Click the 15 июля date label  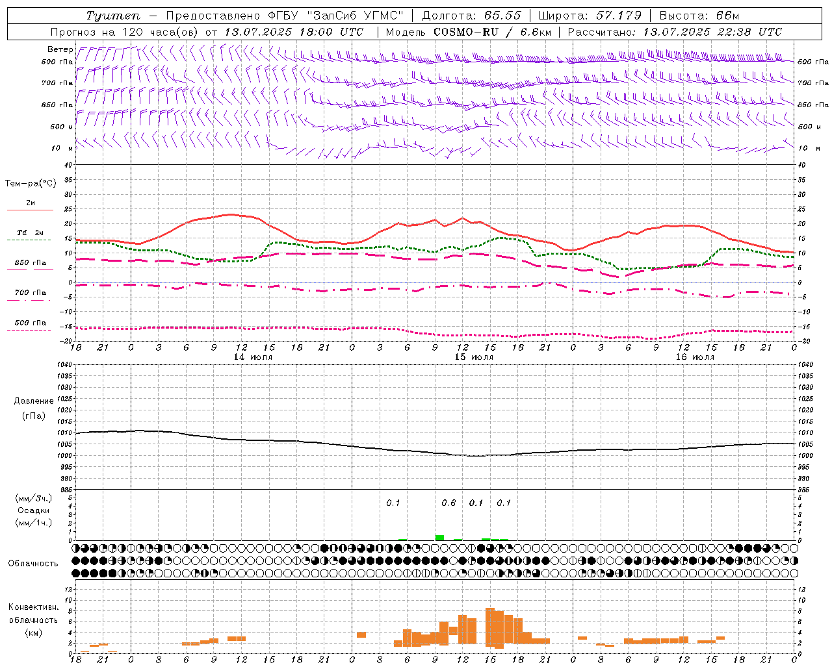click(x=474, y=357)
